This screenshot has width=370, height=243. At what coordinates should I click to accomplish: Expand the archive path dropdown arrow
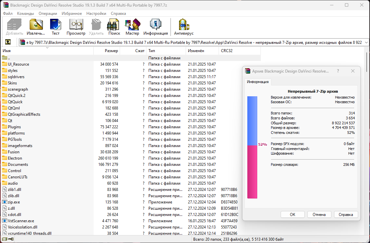coord(366,43)
